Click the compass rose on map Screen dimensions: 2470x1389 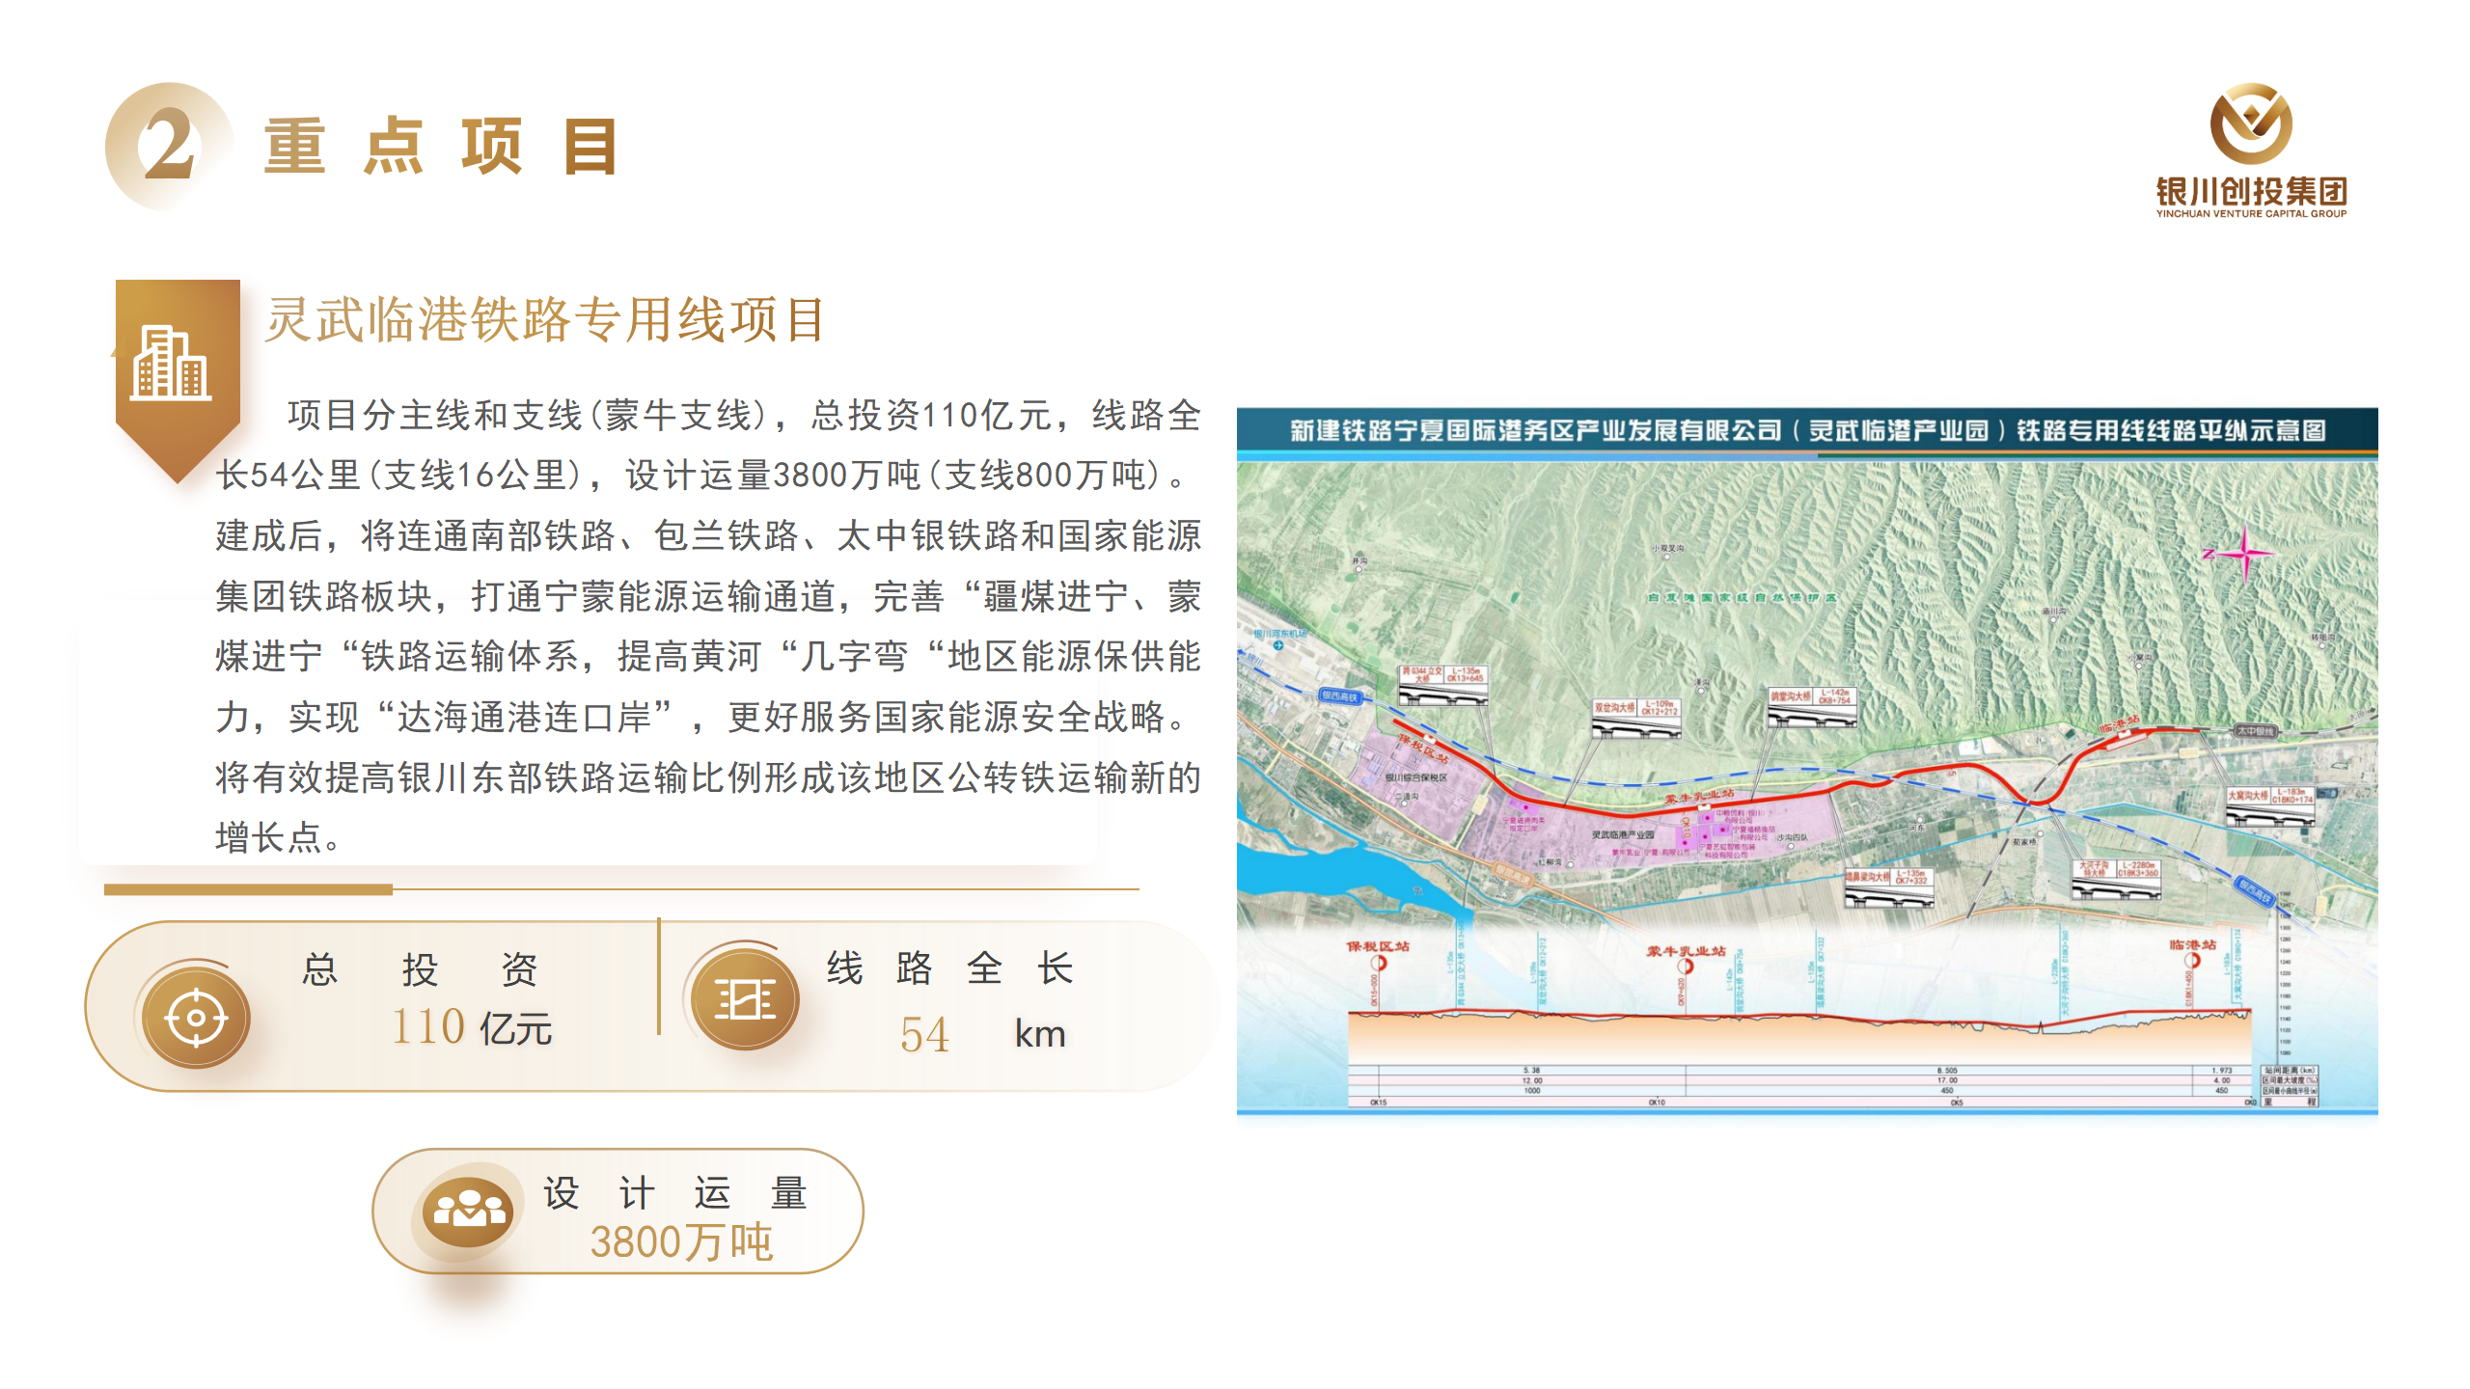[x=2243, y=554]
